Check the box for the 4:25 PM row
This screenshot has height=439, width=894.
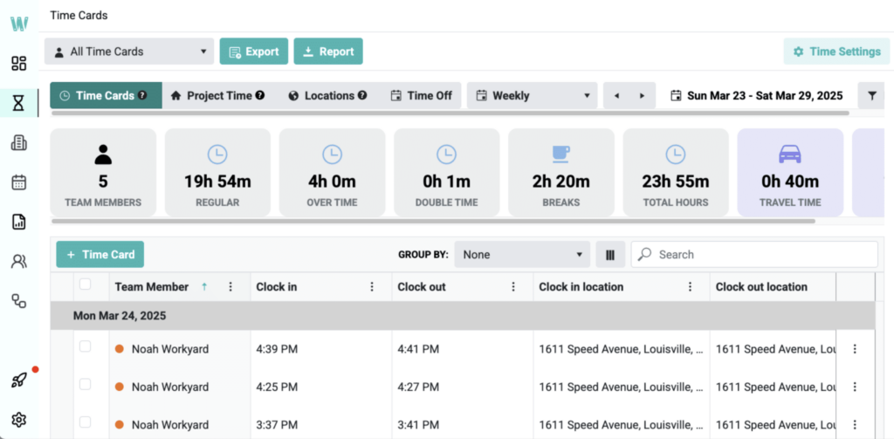(85, 385)
